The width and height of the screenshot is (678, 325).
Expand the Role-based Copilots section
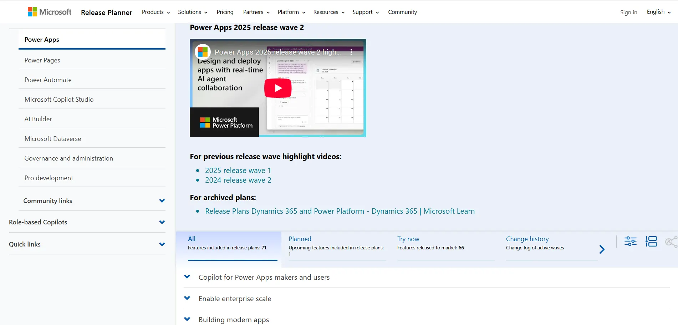point(162,222)
